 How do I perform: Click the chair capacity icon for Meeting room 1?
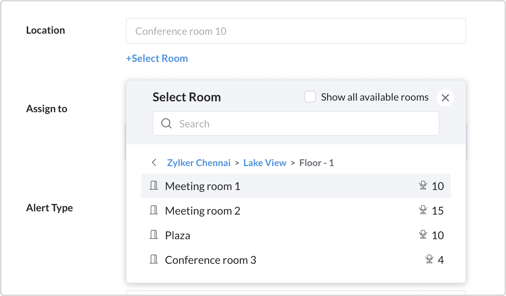[x=423, y=186]
